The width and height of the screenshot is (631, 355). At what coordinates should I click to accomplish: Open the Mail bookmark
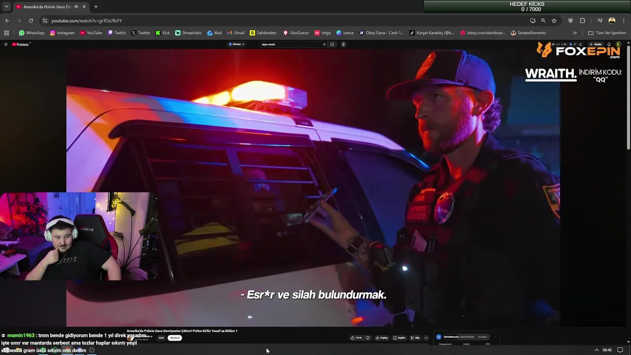coord(214,33)
